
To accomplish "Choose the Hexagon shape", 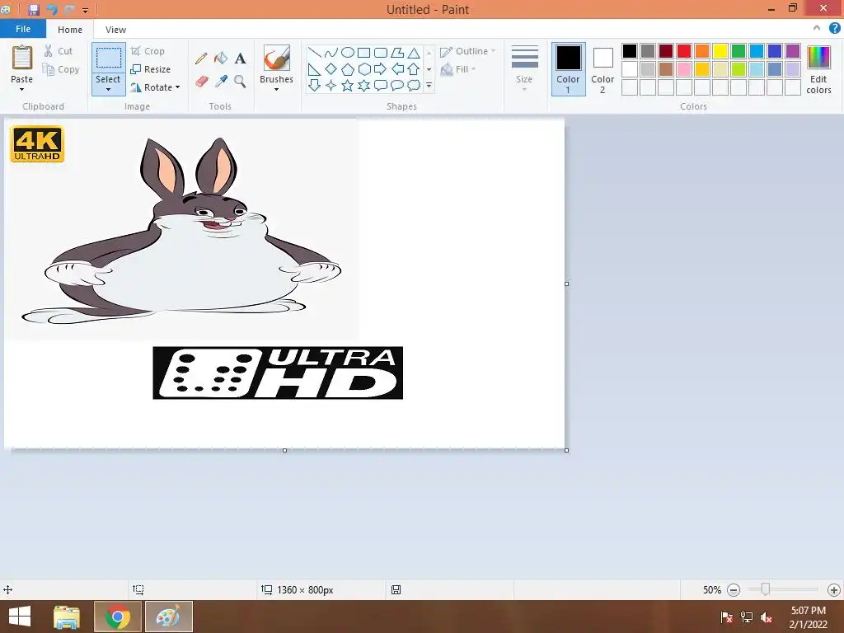I will pos(364,69).
